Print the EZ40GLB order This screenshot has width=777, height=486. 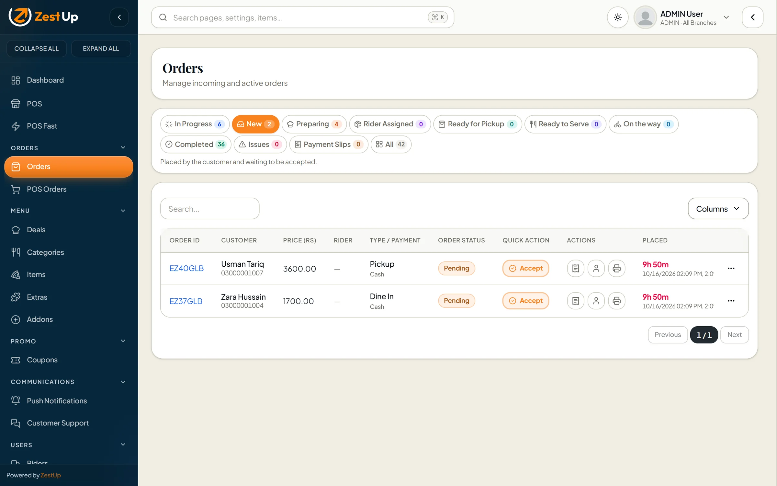click(x=616, y=268)
